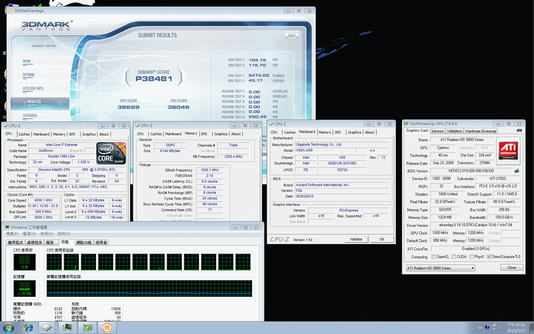
Task: Launch Internet Explorer from the taskbar
Action: [x=29, y=328]
